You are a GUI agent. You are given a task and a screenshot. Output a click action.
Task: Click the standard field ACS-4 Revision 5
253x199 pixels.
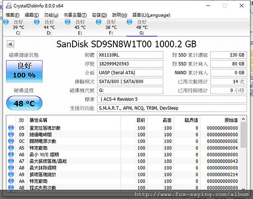pyautogui.click(x=172, y=99)
